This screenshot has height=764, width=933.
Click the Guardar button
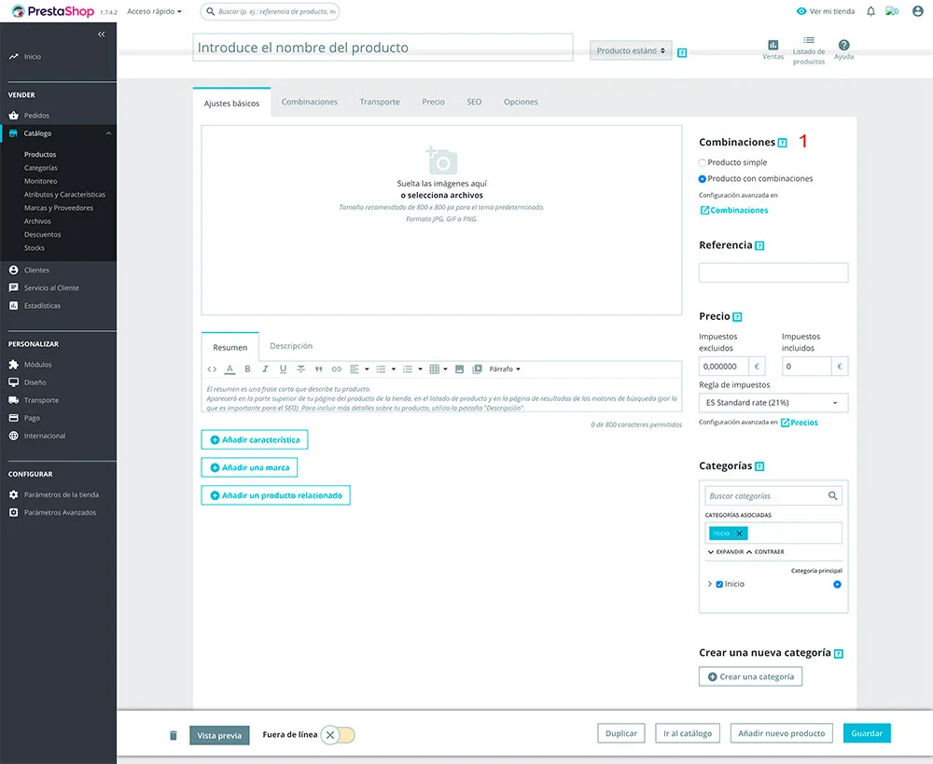(867, 733)
